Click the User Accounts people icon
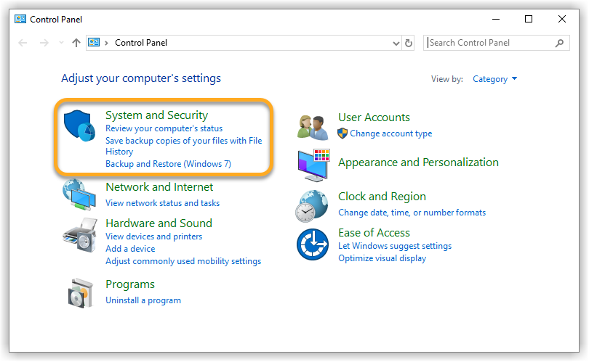589x362 pixels. coord(313,126)
